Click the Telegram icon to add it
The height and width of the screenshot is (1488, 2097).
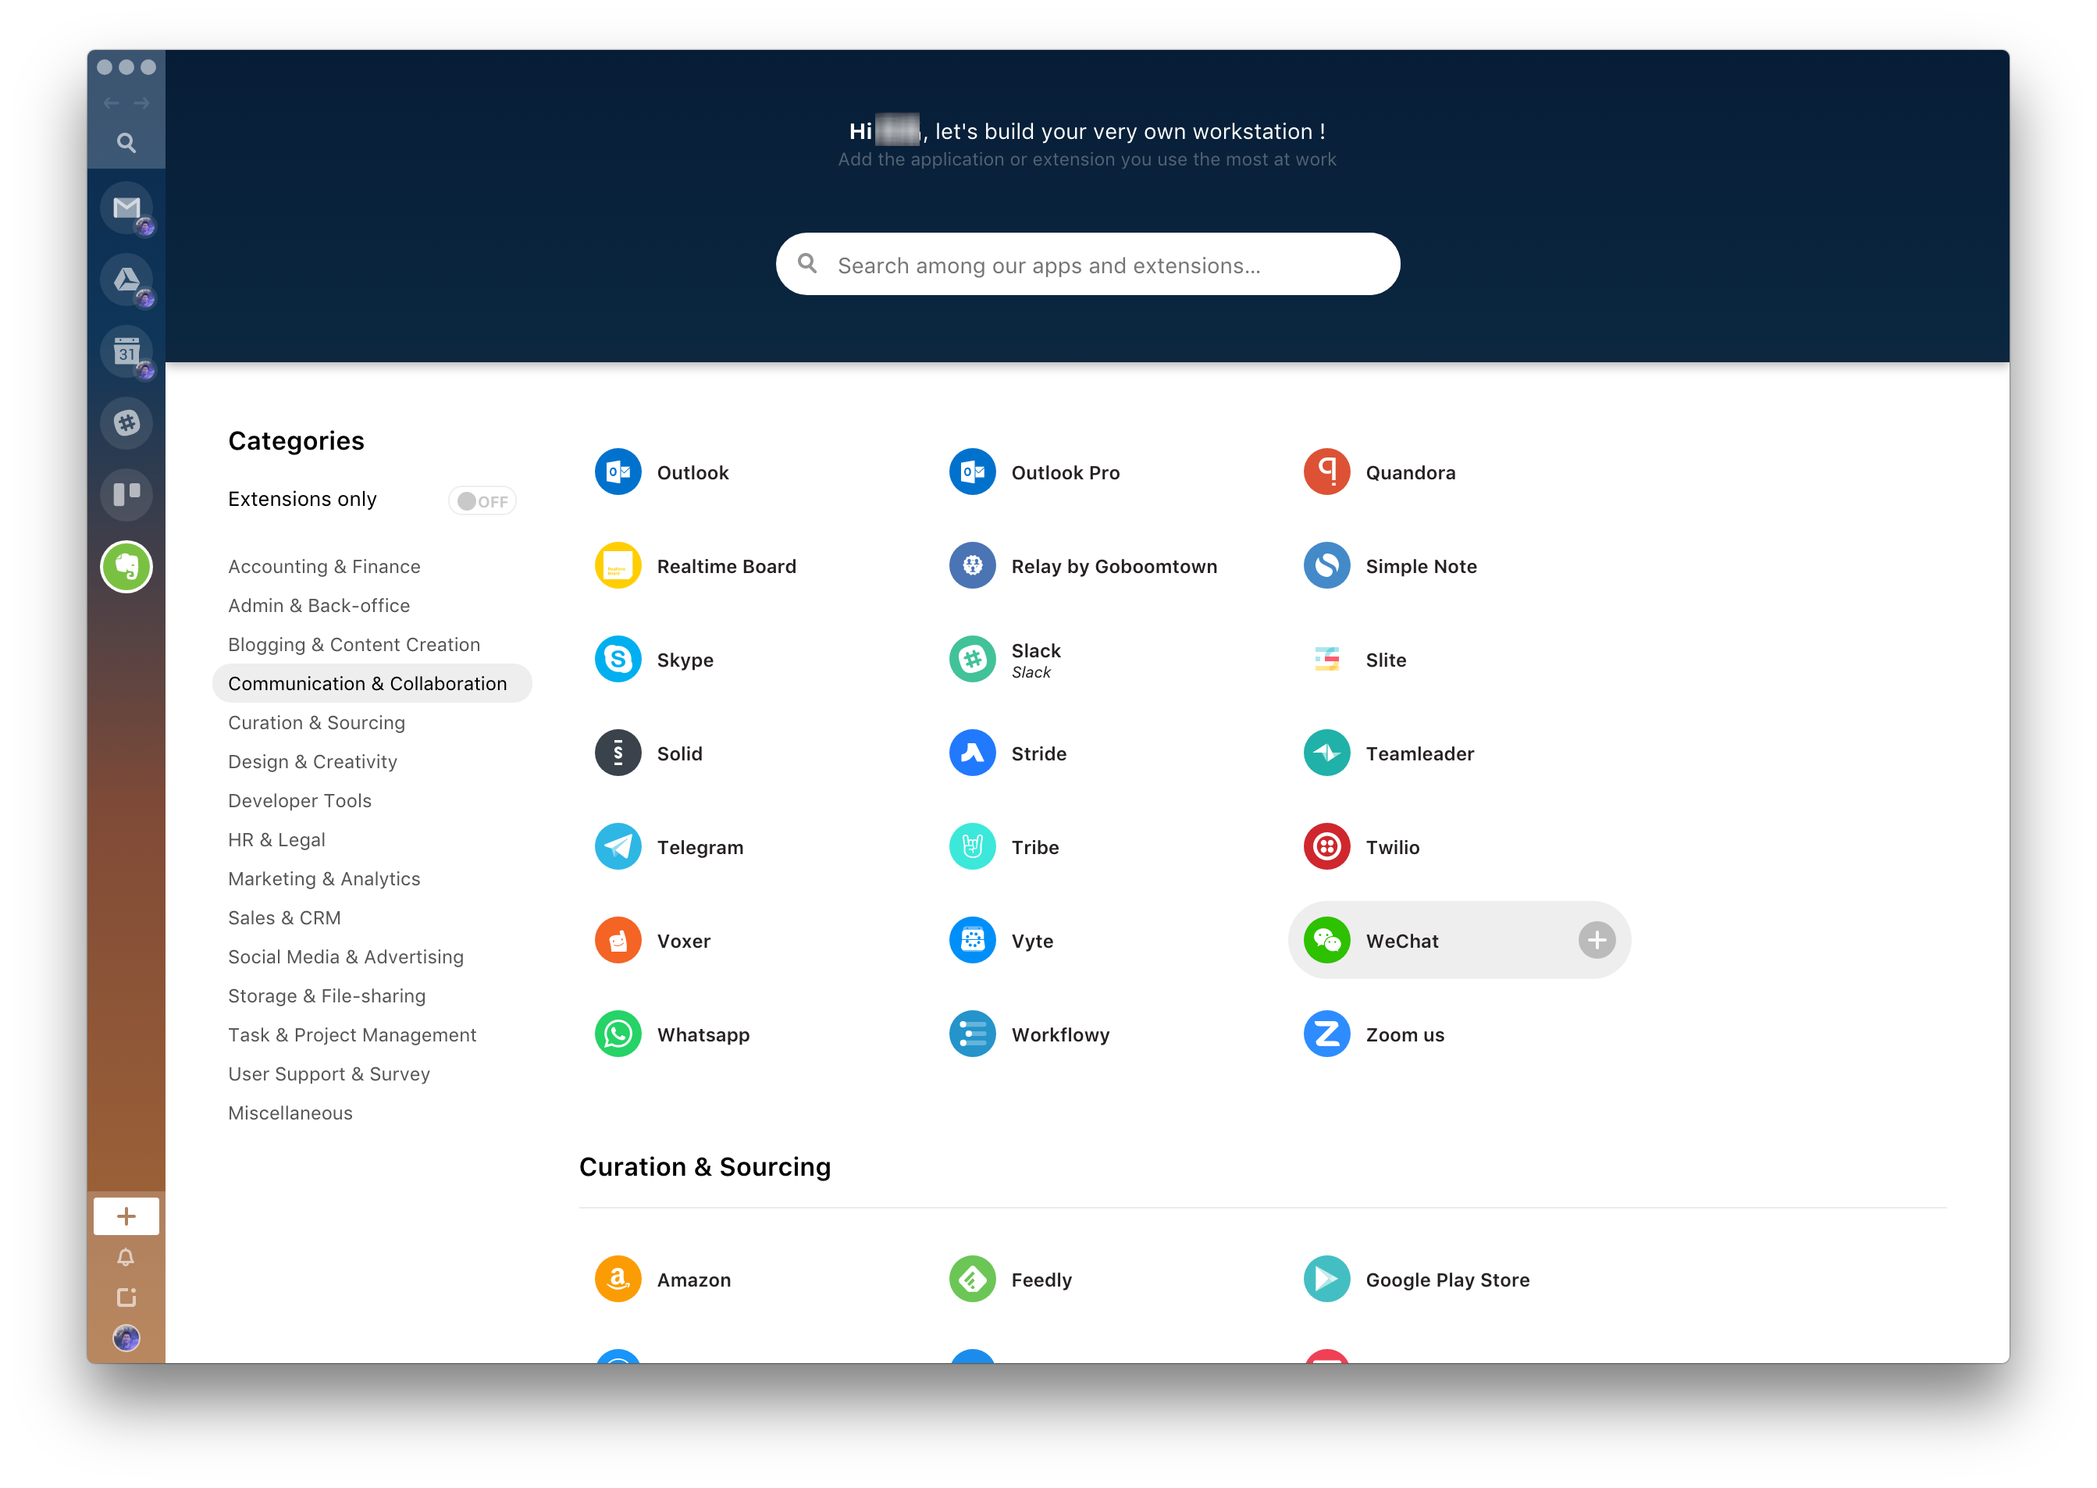[x=618, y=845]
